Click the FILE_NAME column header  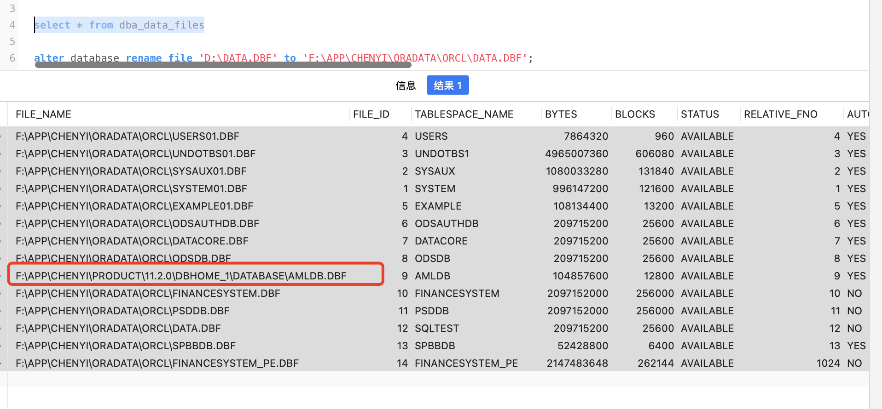[43, 114]
